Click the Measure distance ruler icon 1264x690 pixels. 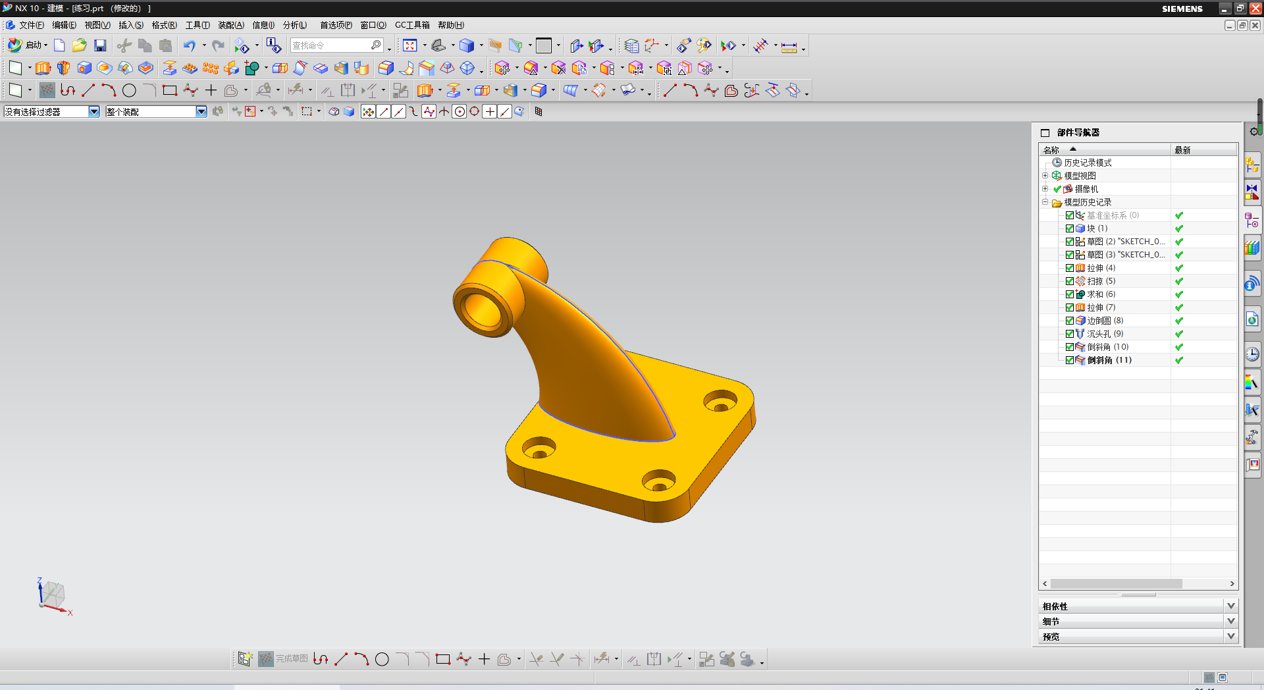(x=789, y=47)
